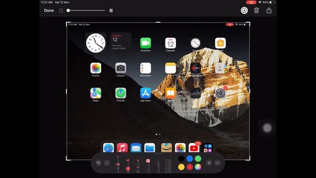Toggle the Ruler tool
This screenshot has height=178, width=316.
168,166
